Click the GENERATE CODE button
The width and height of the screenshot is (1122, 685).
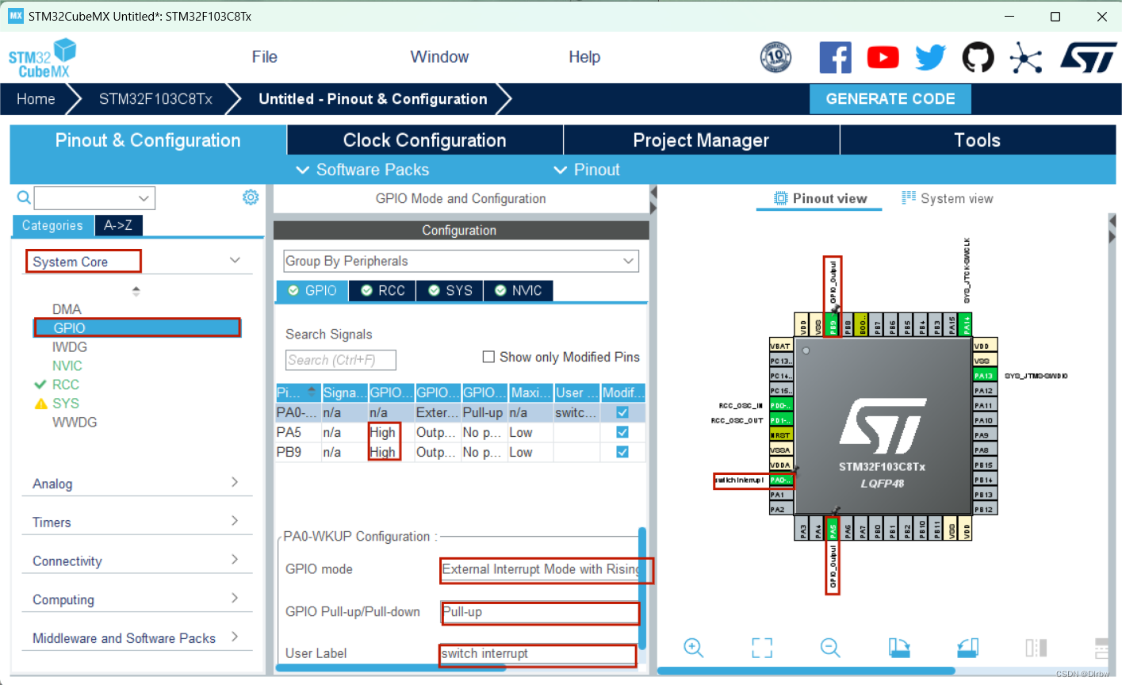[x=890, y=99]
